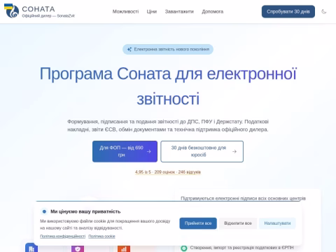Click the Програма Соната main heading
The height and width of the screenshot is (252, 336).
(x=168, y=86)
